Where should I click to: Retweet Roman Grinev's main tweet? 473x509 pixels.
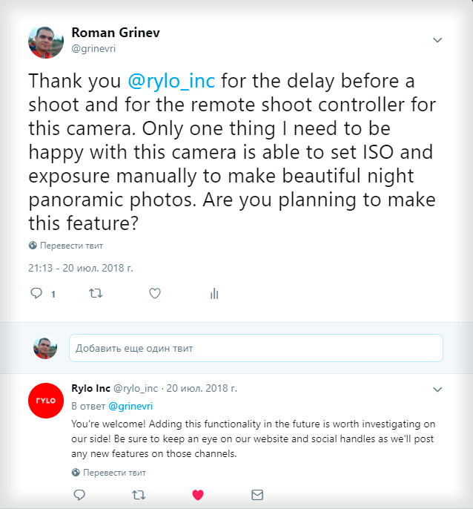(95, 294)
